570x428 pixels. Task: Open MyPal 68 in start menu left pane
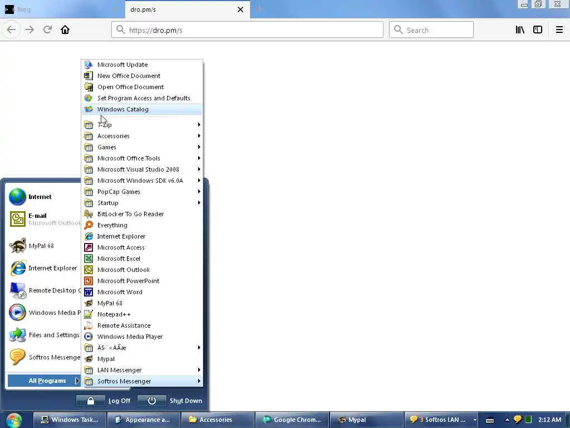(x=44, y=246)
